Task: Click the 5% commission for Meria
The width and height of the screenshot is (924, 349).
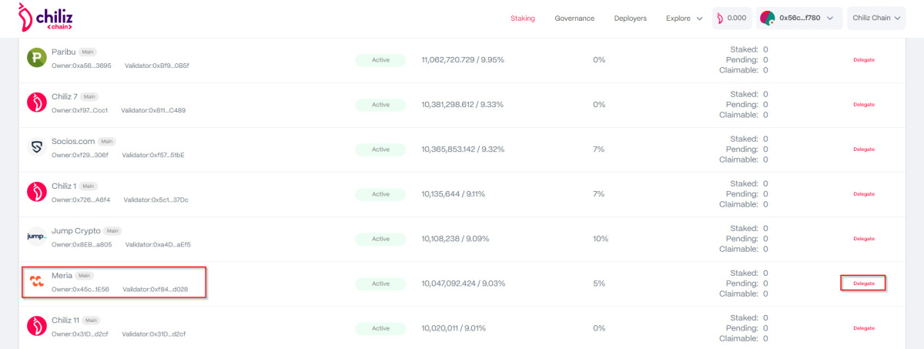Action: pos(599,283)
